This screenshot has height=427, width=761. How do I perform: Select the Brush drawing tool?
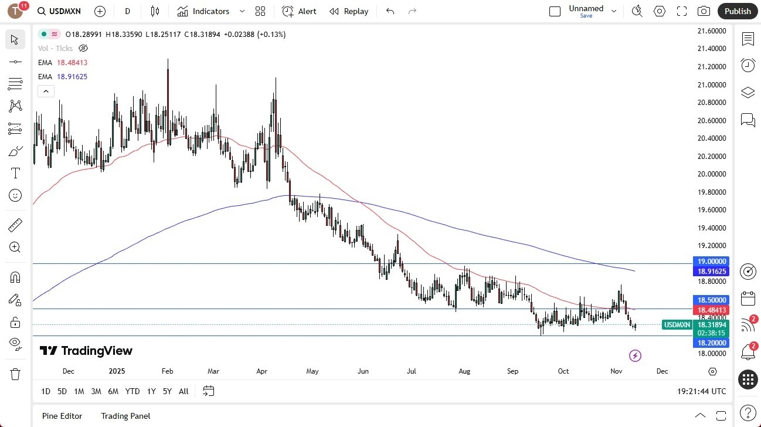15,151
